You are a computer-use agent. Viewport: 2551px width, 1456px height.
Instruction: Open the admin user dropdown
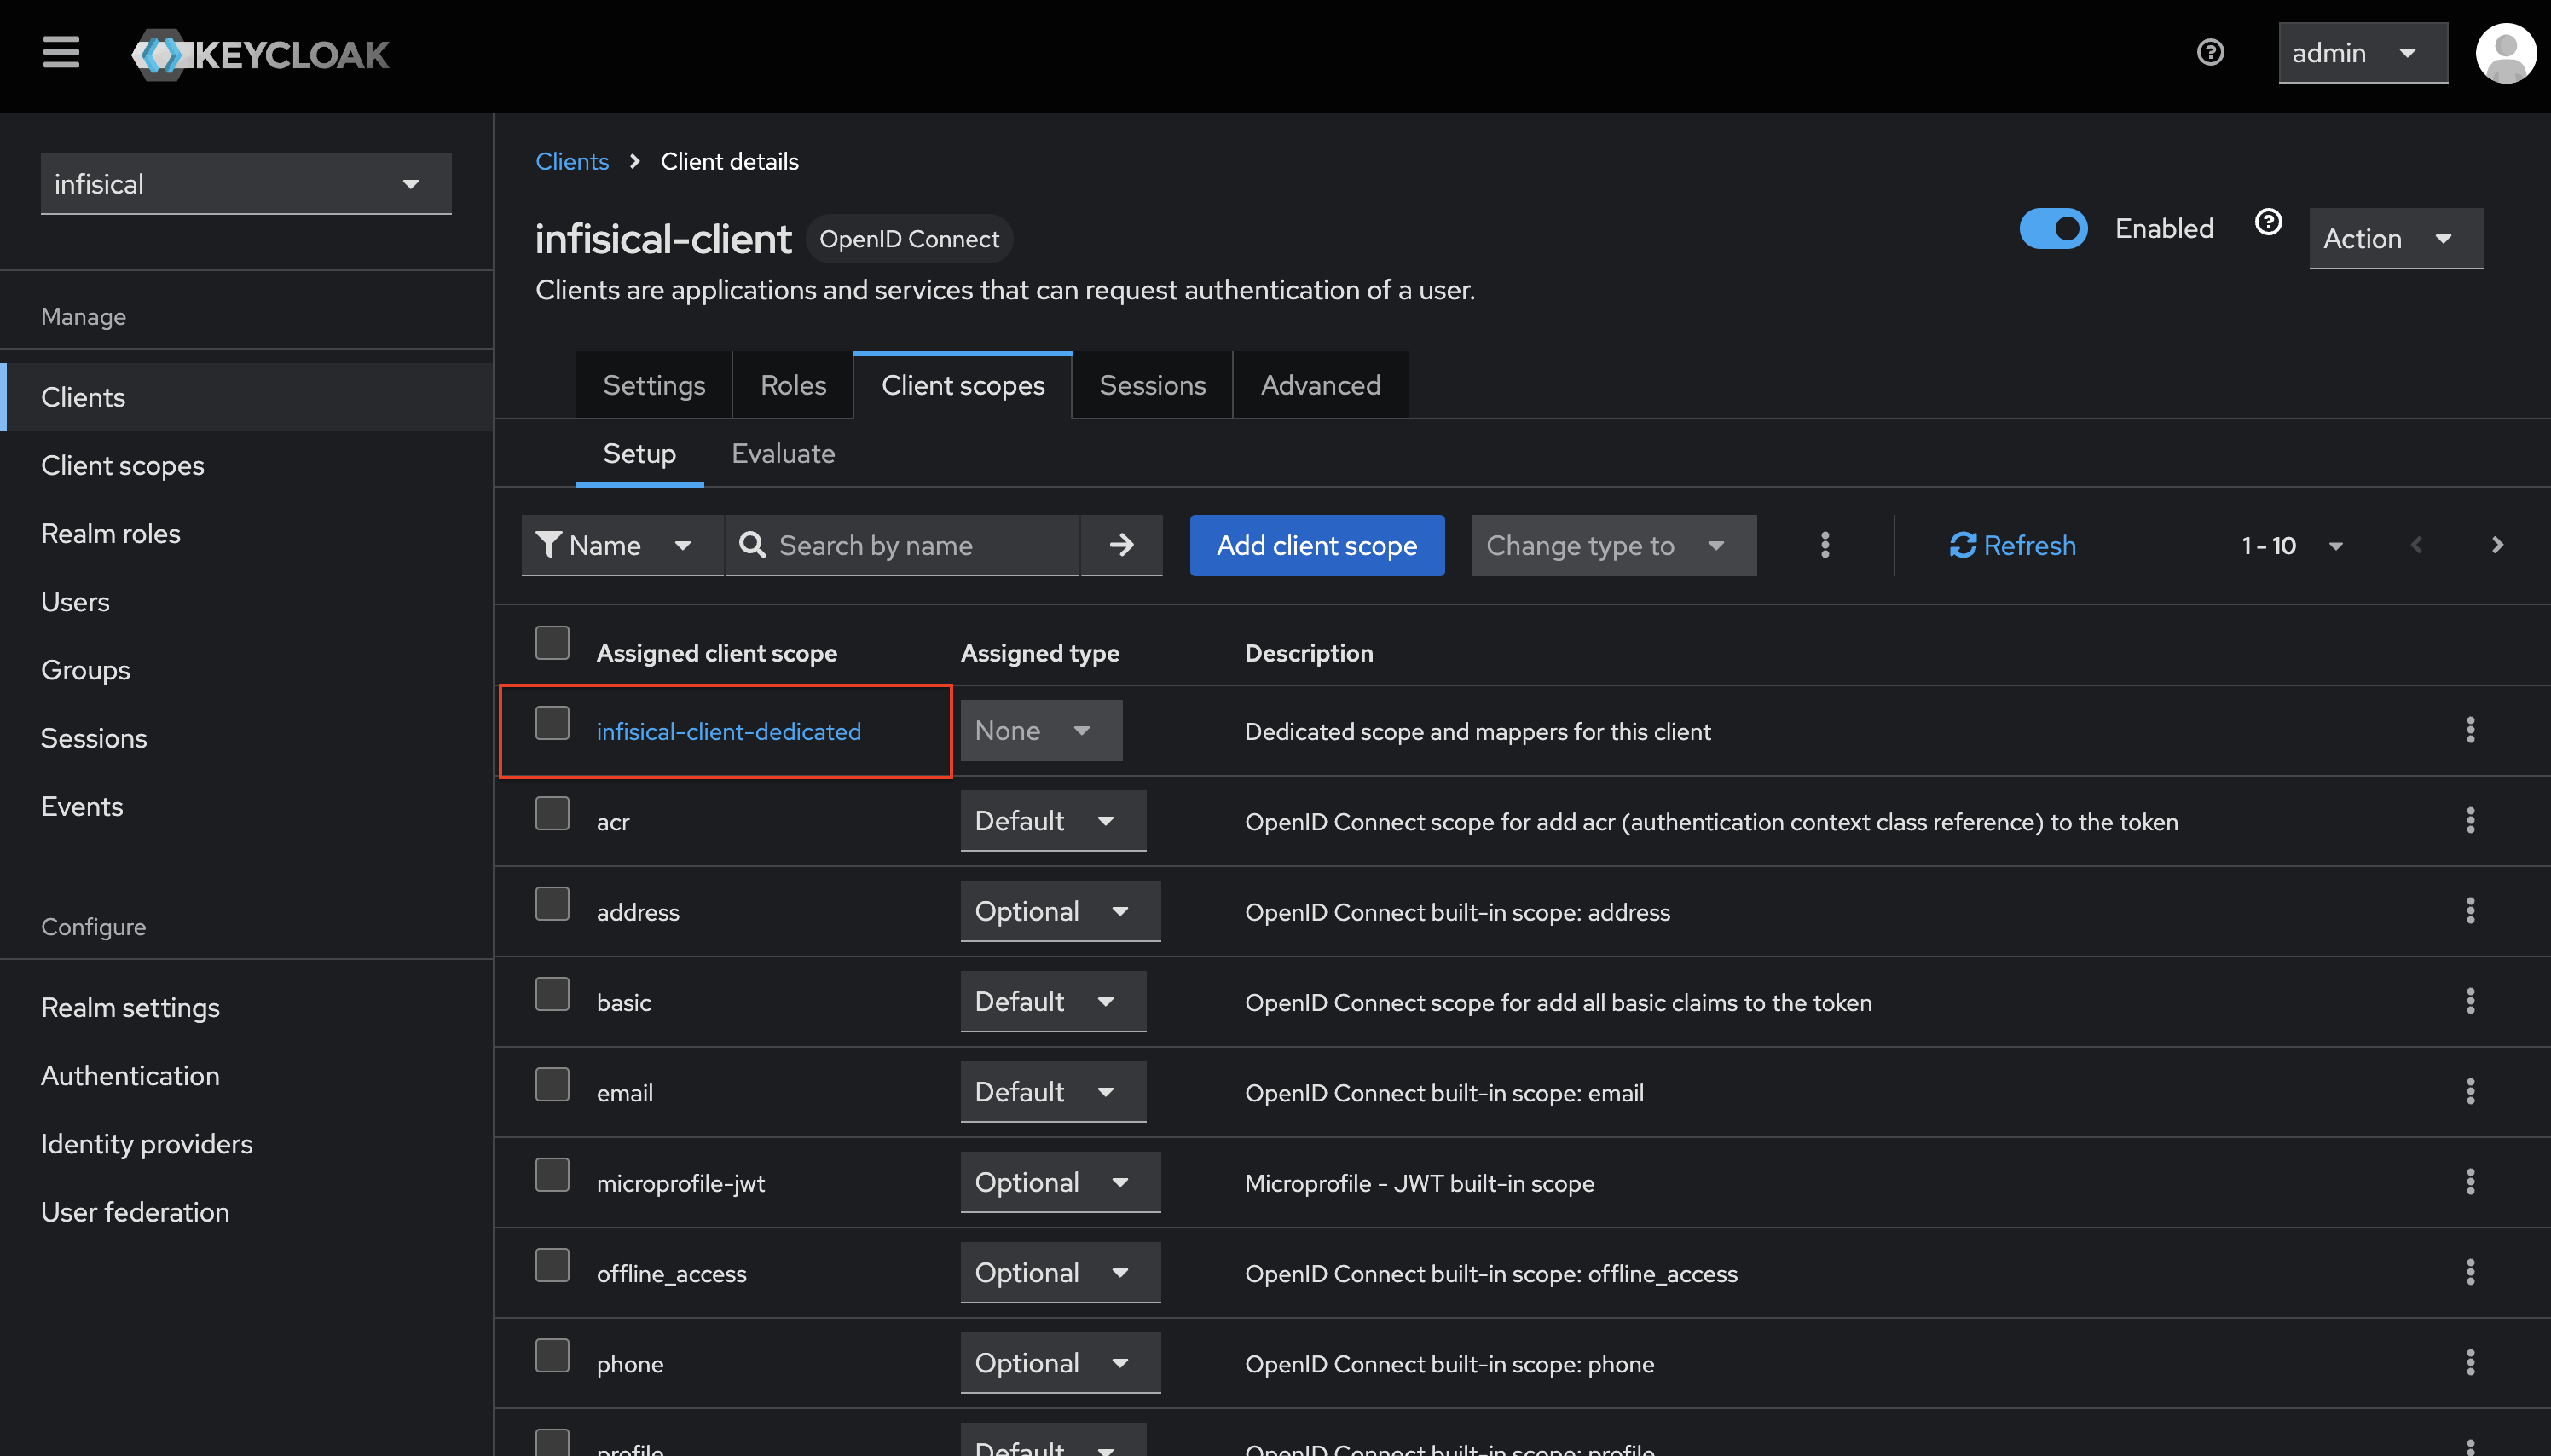point(2362,53)
